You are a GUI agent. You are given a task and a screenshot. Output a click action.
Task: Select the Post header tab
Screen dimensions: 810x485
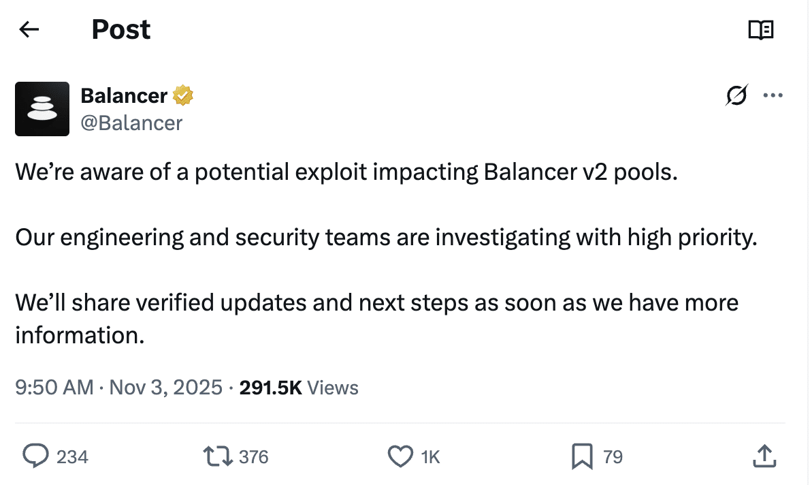click(x=121, y=29)
